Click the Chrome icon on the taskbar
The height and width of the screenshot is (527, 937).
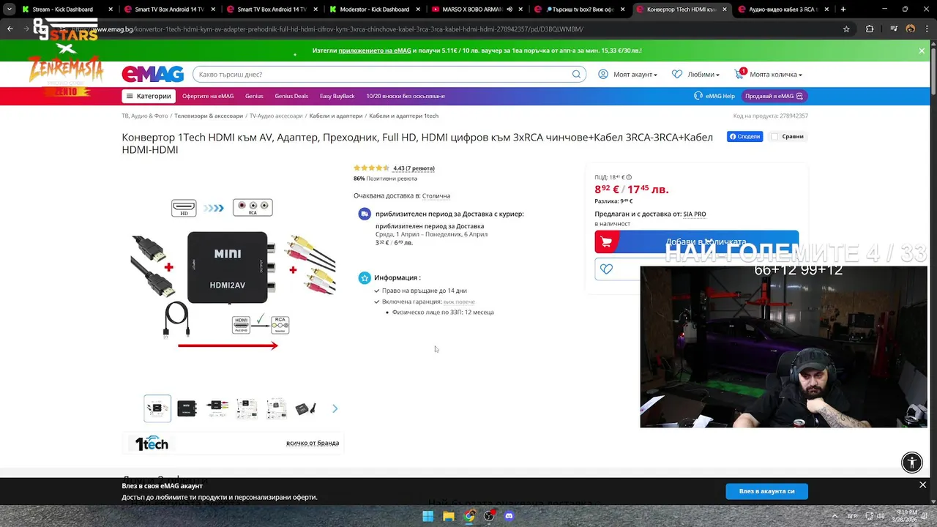[x=469, y=516]
